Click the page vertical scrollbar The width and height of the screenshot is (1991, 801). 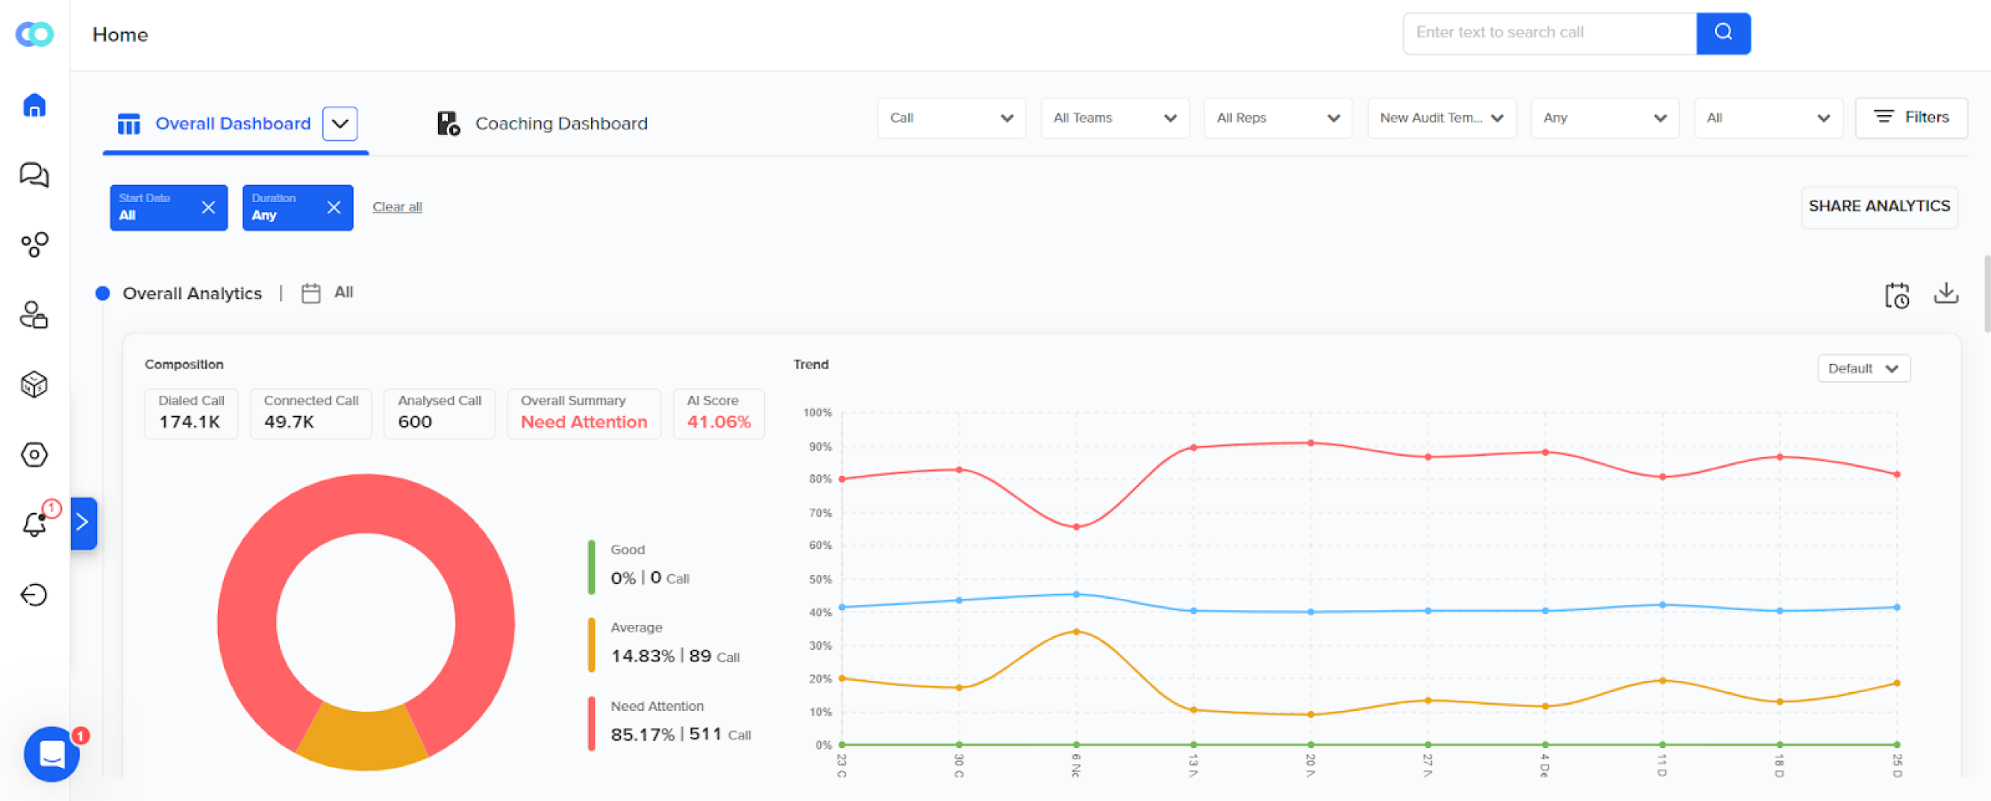click(1987, 294)
